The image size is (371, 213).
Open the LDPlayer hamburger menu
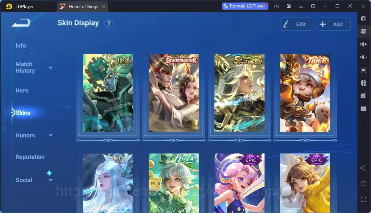(301, 6)
